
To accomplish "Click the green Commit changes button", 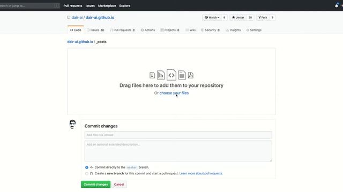I will click(95, 185).
